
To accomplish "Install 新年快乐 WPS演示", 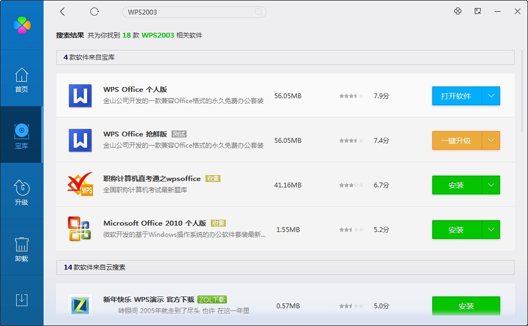I will [466, 306].
